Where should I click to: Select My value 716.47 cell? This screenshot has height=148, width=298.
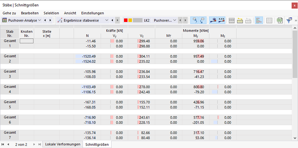click(196, 72)
